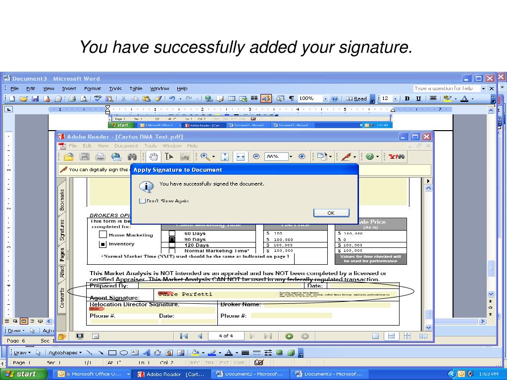This screenshot has height=380, width=507.
Task: Open the Format menu in Word
Action: pos(93,89)
